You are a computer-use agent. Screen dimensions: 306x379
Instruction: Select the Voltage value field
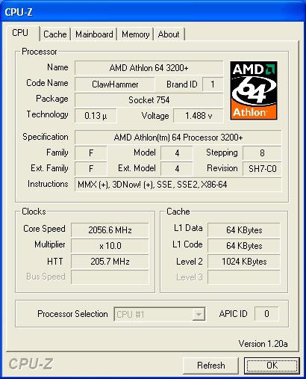pyautogui.click(x=199, y=116)
